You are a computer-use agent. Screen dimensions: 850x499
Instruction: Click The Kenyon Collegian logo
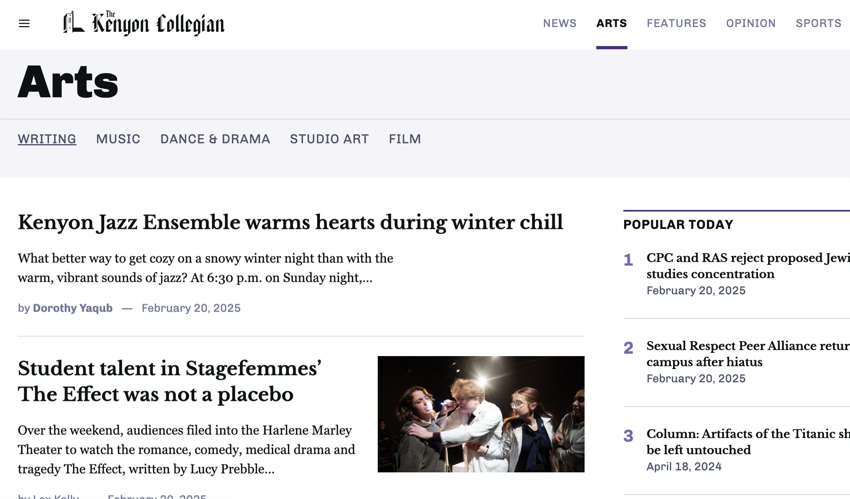144,23
